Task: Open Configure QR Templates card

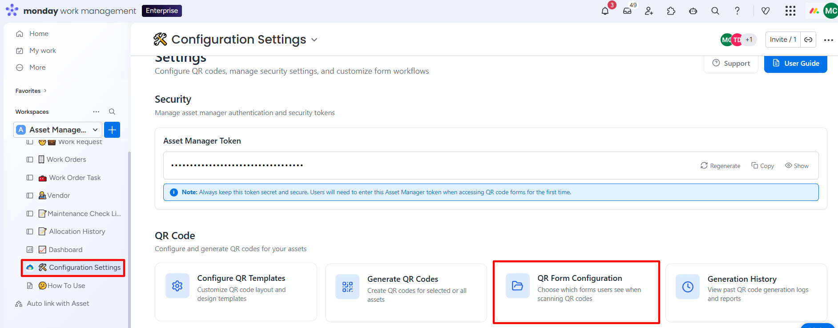Action: pyautogui.click(x=236, y=292)
